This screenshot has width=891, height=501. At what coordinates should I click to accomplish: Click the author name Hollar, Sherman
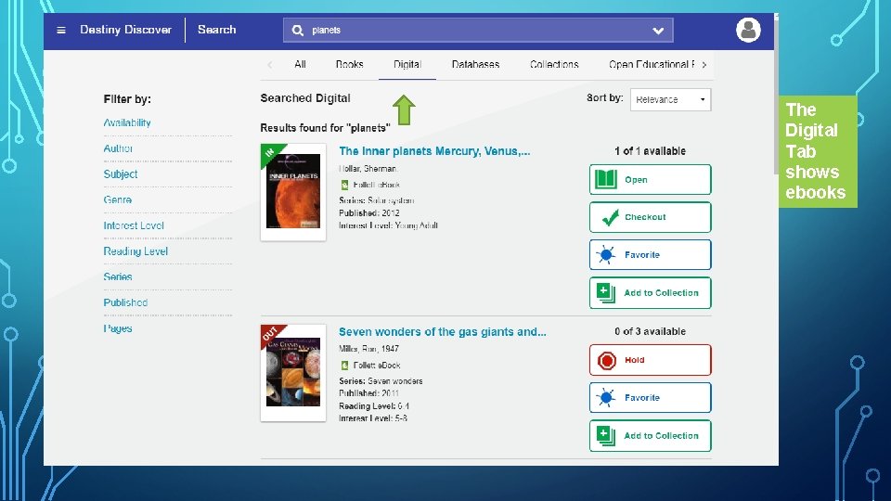tap(368, 169)
